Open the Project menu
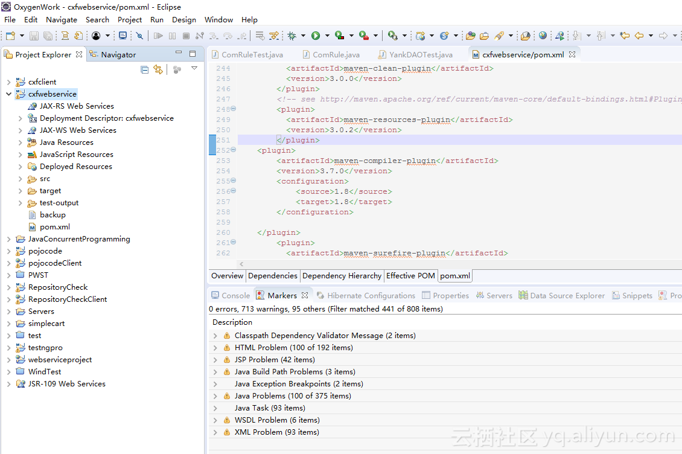 pos(130,19)
